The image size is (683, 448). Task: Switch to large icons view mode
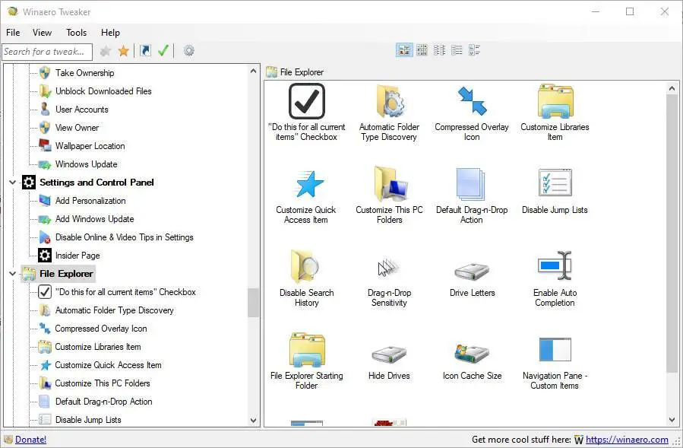[404, 50]
